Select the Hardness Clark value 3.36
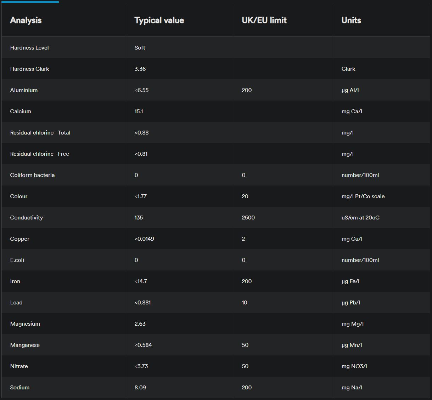Screen dimensions: 432x400 140,69
